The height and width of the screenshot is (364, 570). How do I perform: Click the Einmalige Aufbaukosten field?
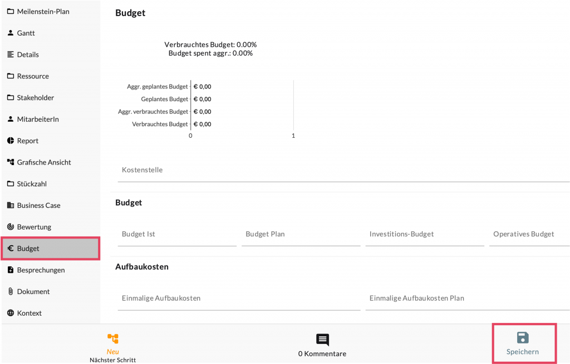(x=239, y=298)
